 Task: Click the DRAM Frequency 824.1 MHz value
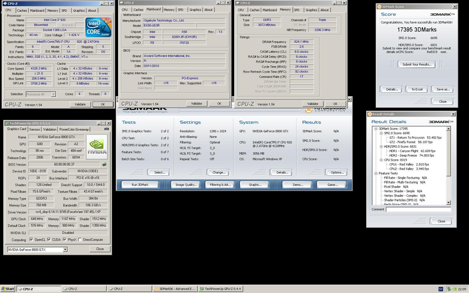pos(301,42)
